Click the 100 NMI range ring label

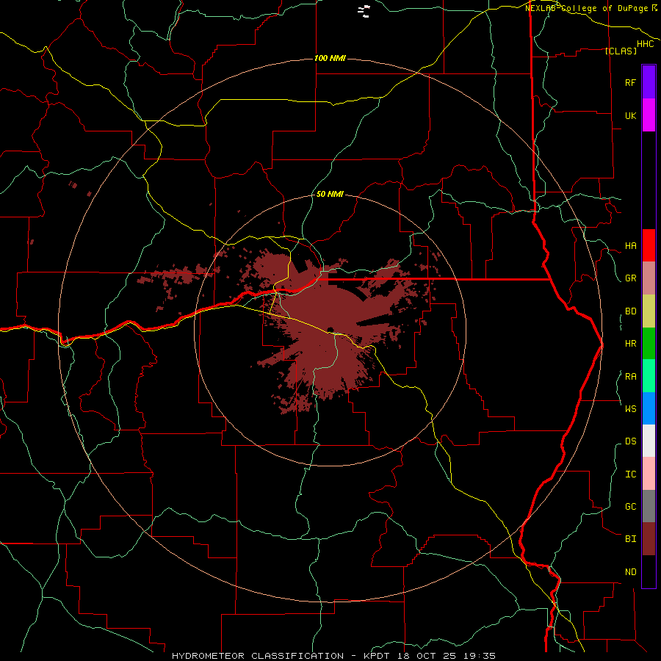[x=330, y=58]
